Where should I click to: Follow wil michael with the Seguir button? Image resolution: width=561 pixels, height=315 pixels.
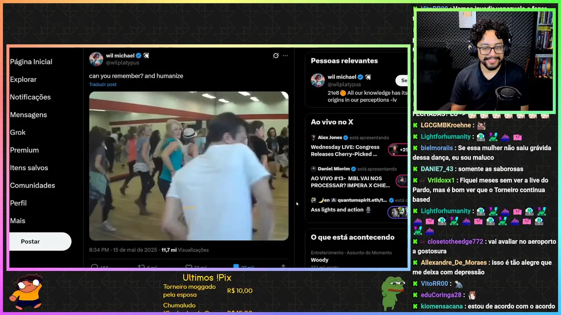(402, 80)
